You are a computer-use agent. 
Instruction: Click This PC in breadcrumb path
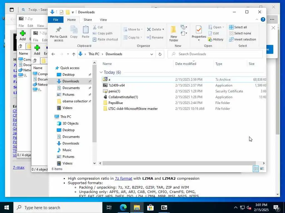94,54
